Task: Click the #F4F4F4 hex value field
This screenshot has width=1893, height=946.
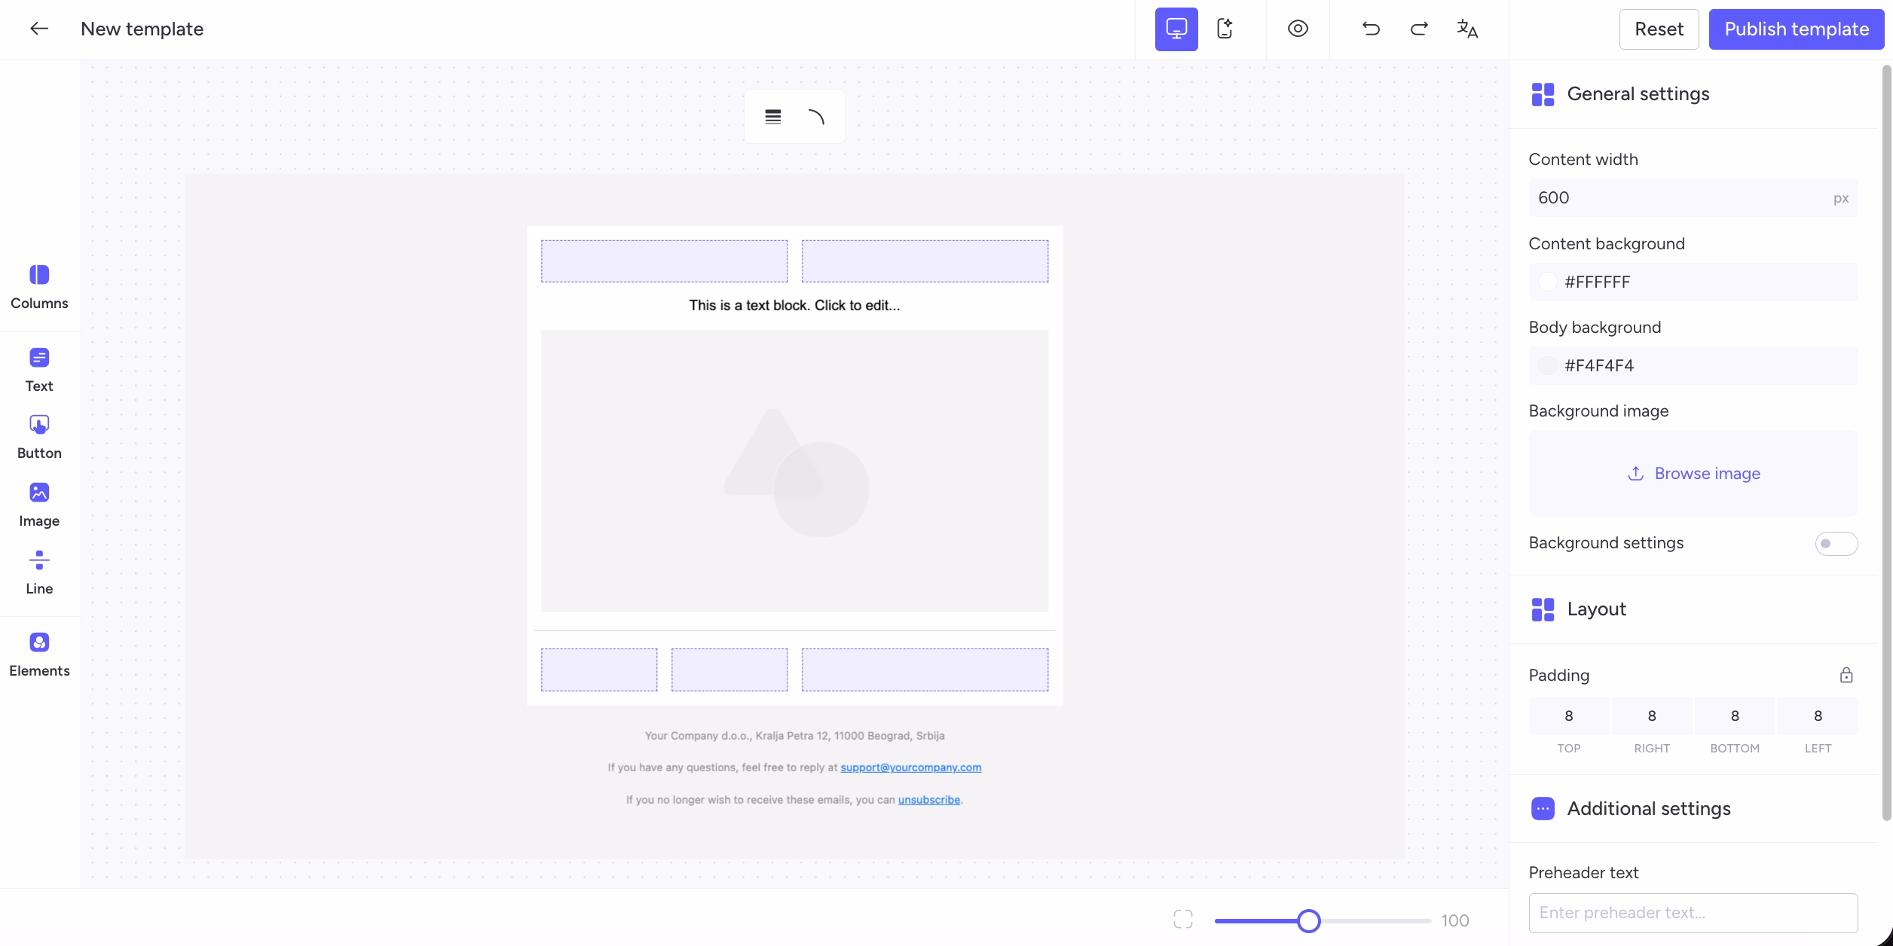Action: (1693, 365)
